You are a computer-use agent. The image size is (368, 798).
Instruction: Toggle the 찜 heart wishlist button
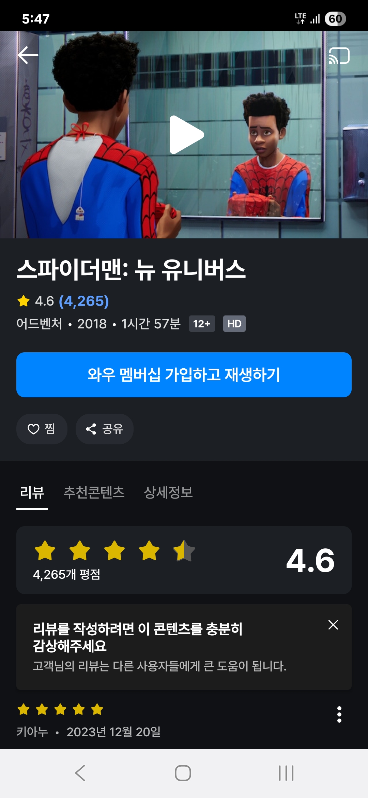click(42, 429)
